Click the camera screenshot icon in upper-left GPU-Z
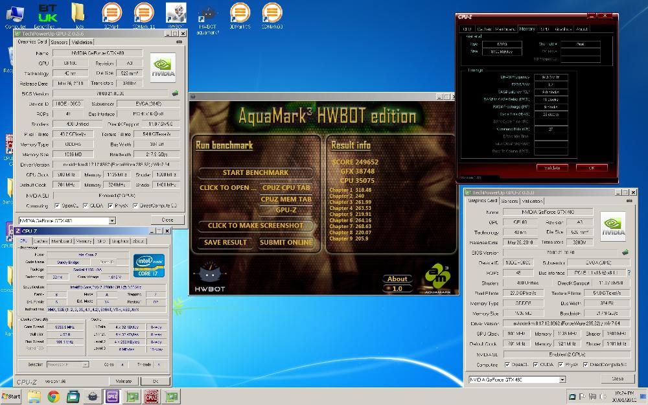The height and width of the screenshot is (405, 648). pos(179,41)
